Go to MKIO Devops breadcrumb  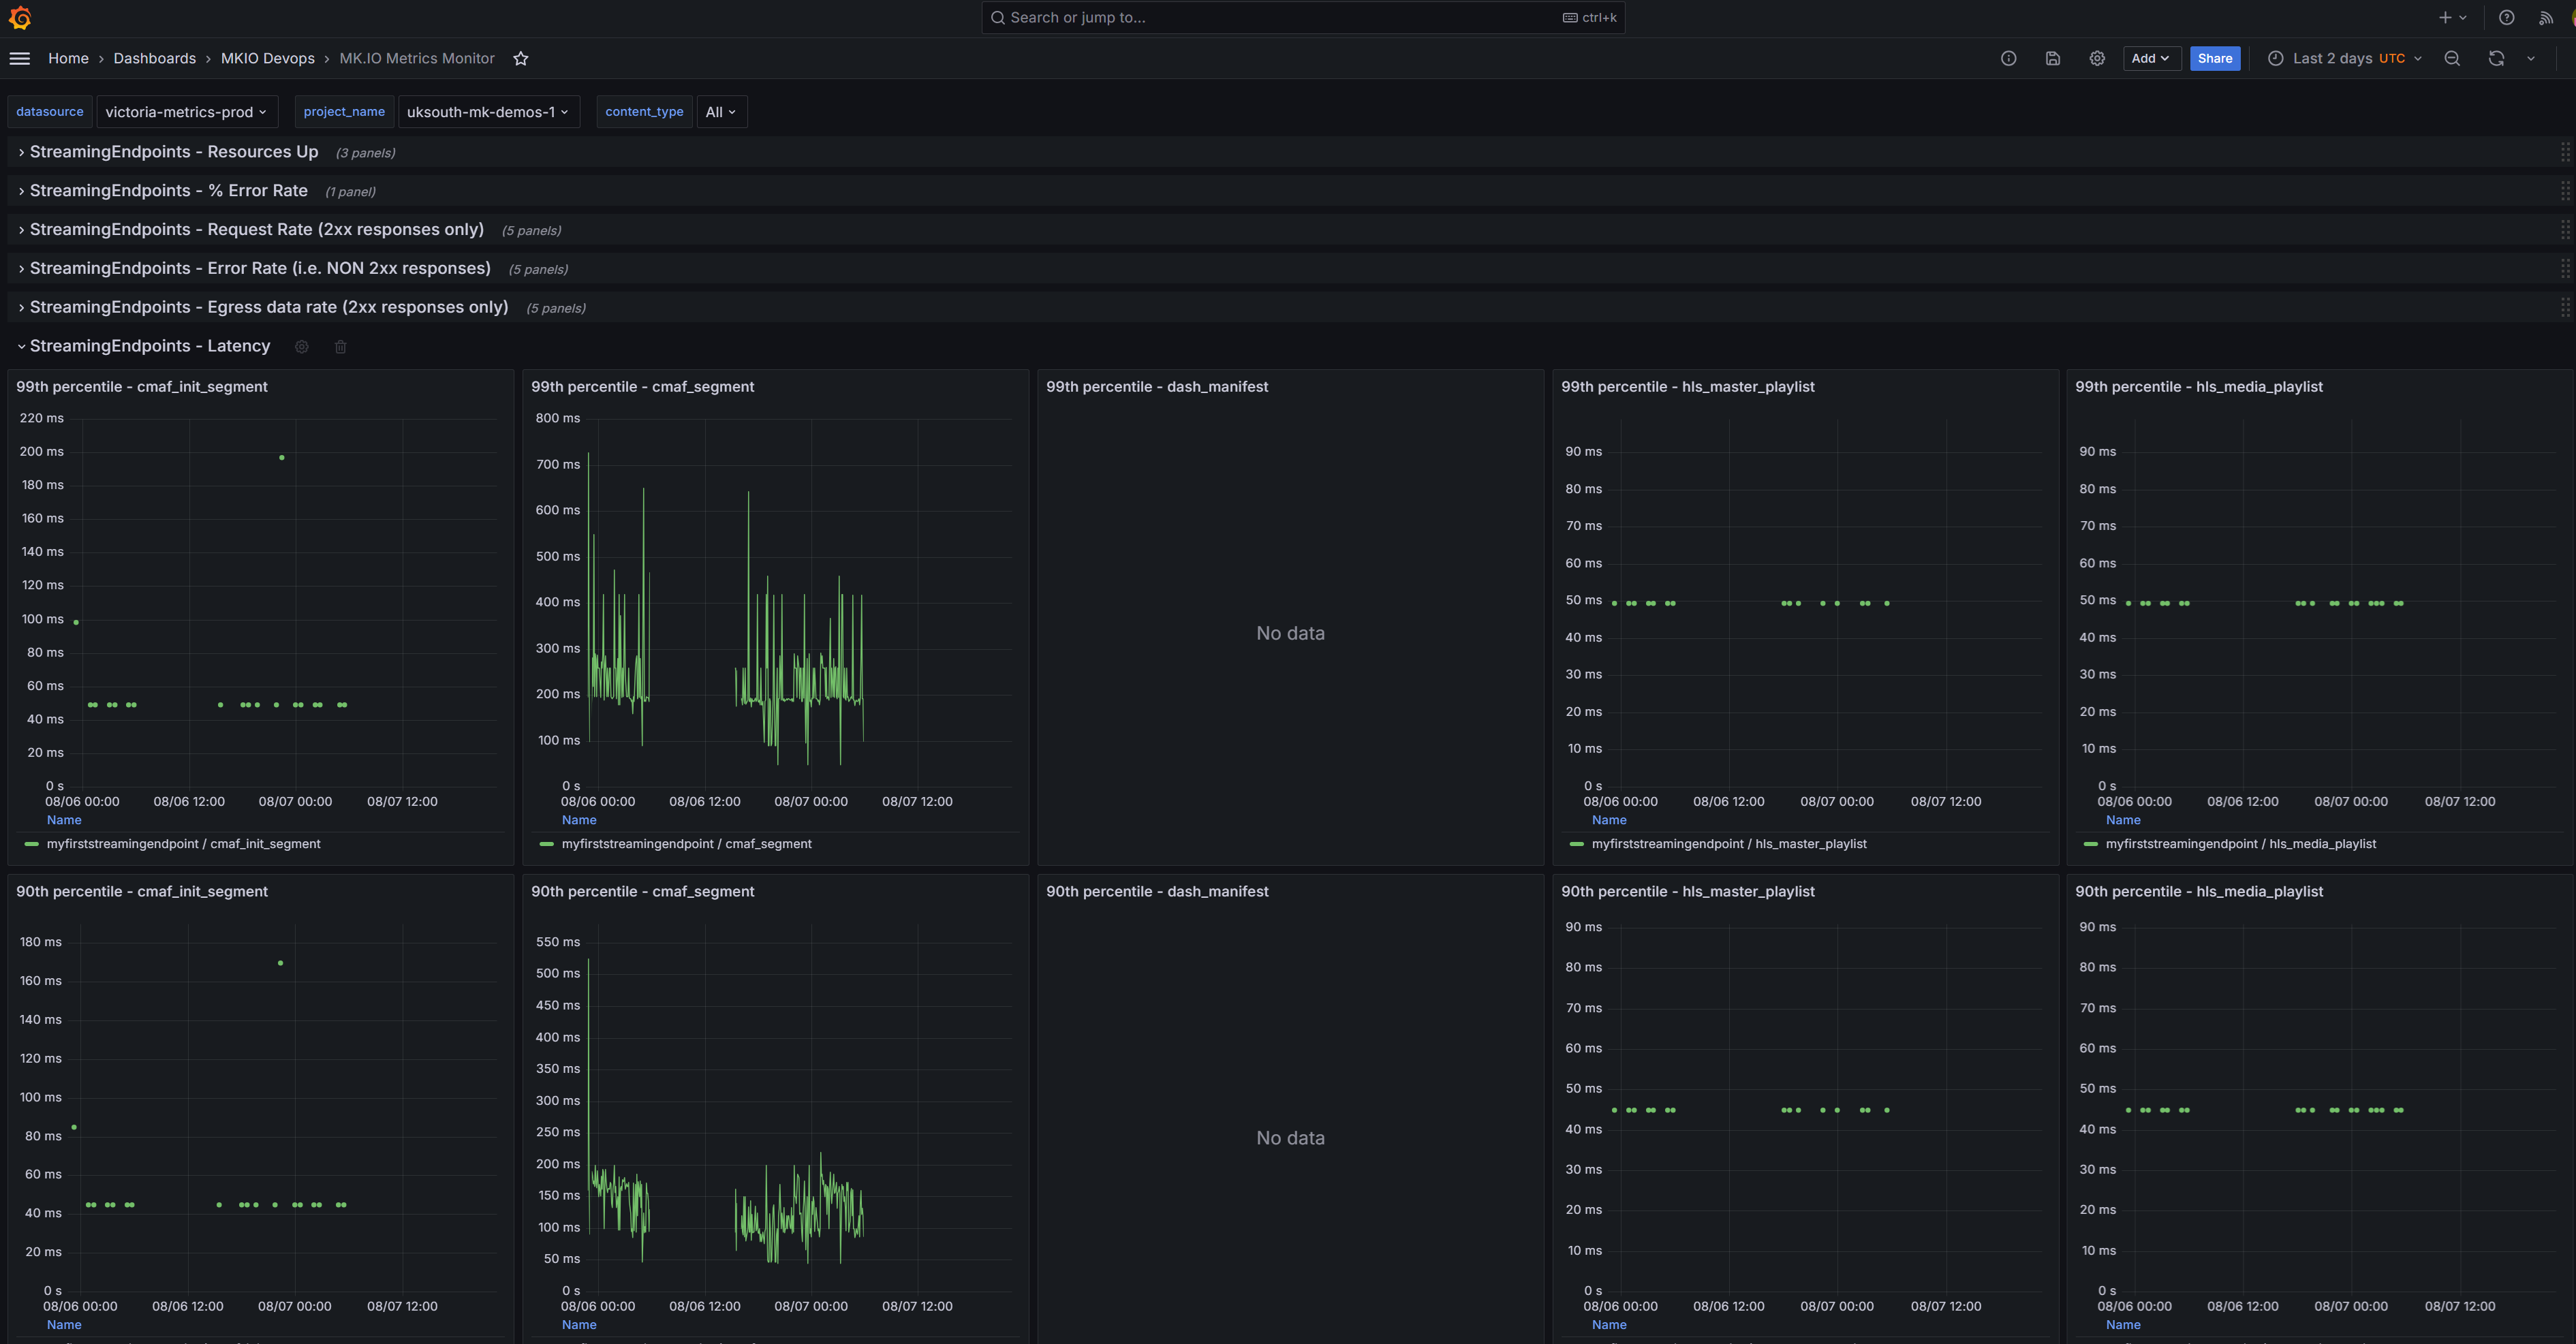(267, 59)
